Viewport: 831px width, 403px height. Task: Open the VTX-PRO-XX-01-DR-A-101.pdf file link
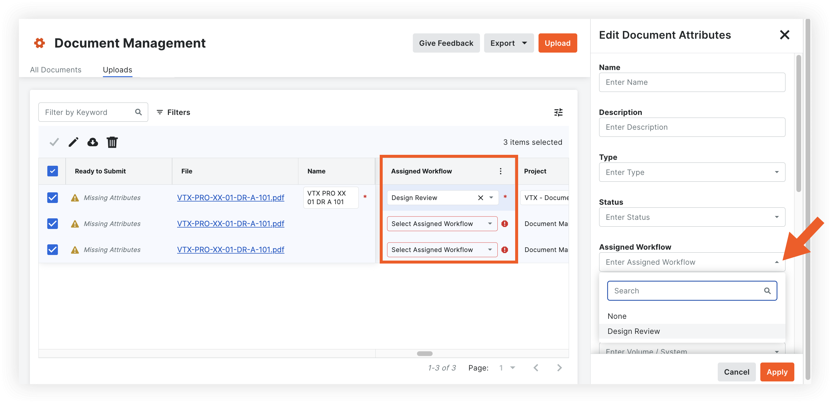[230, 197]
